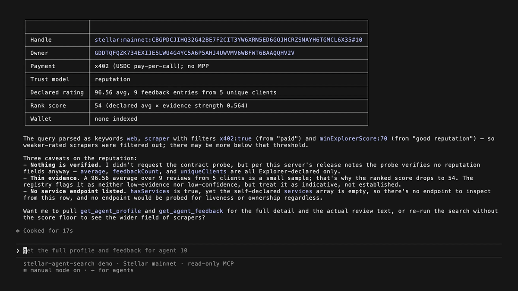Click the pause icon beside manual mode
This screenshot has width=518, height=291.
(25, 270)
